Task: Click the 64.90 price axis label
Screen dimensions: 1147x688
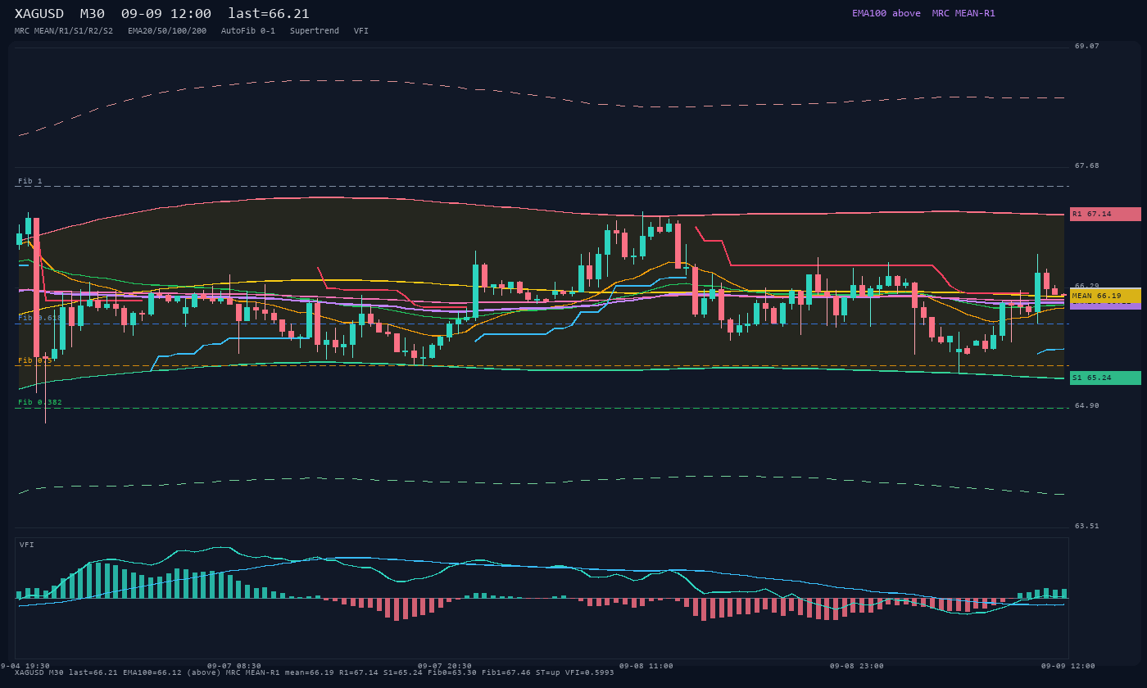Action: pyautogui.click(x=1087, y=405)
